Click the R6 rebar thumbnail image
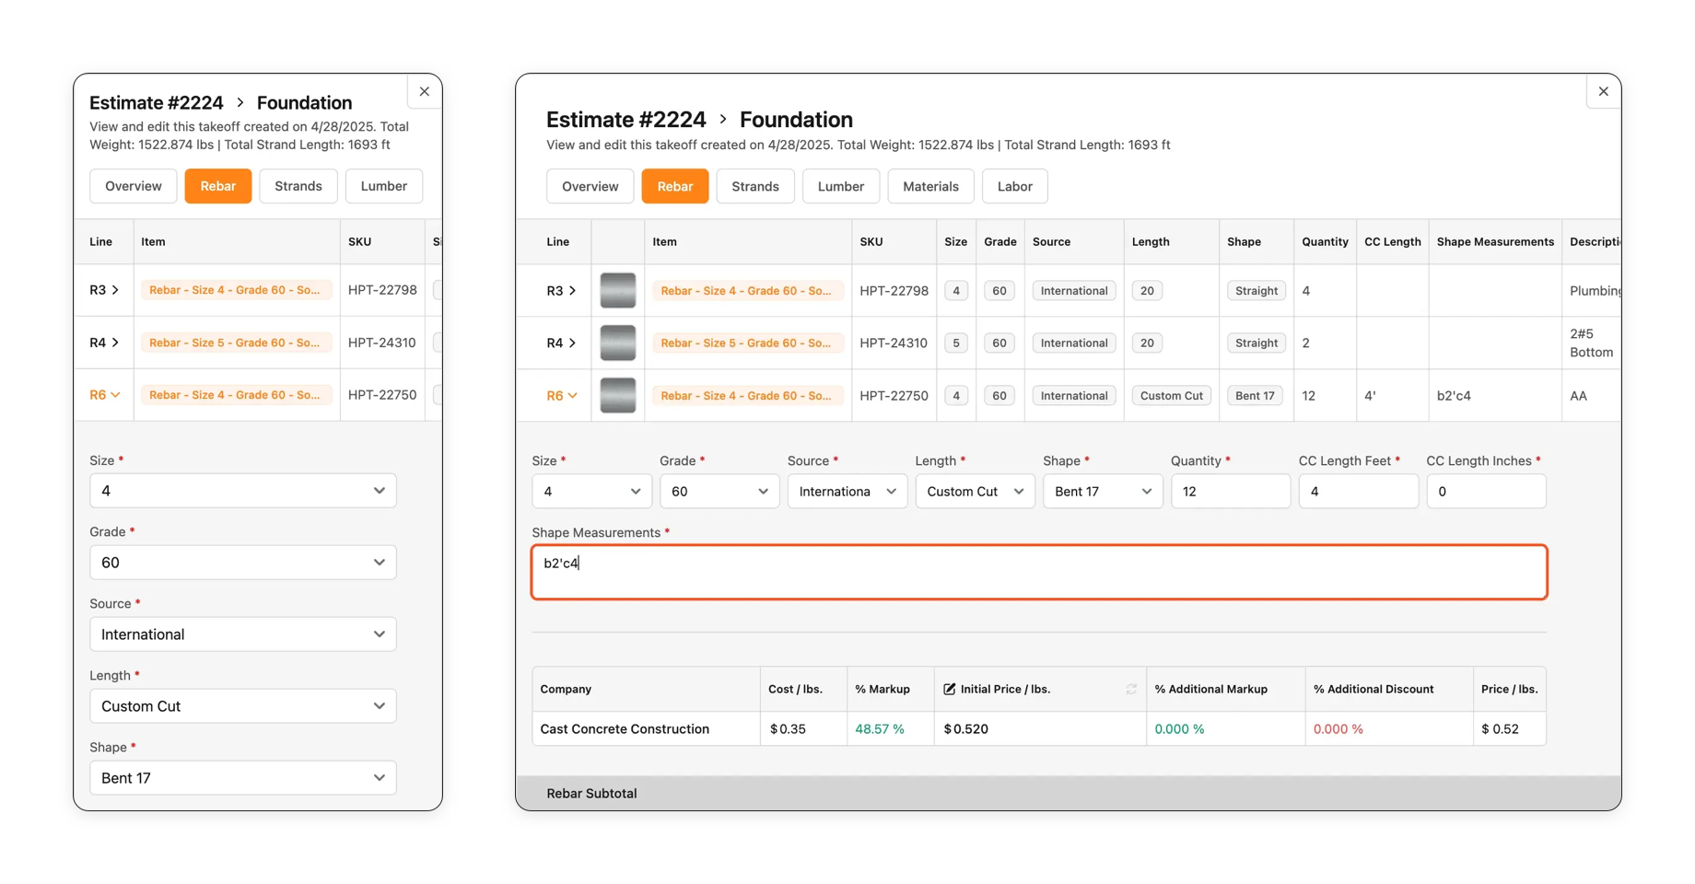Image resolution: width=1695 pixels, height=884 pixels. coord(617,396)
